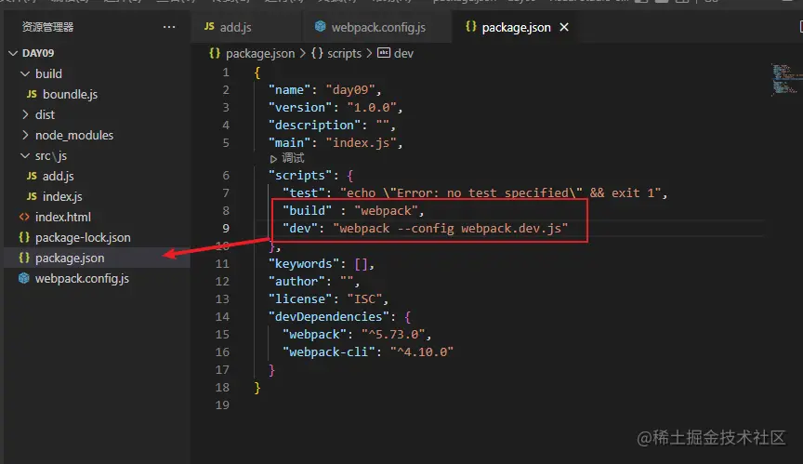Viewport: 803px width, 464px height.
Task: Open index.js in the file tree
Action: click(62, 196)
